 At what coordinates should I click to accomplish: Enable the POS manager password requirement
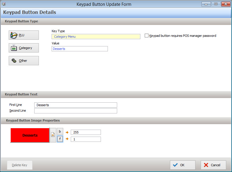coord(146,36)
